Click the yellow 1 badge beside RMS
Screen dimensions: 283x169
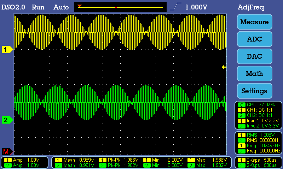point(242,135)
